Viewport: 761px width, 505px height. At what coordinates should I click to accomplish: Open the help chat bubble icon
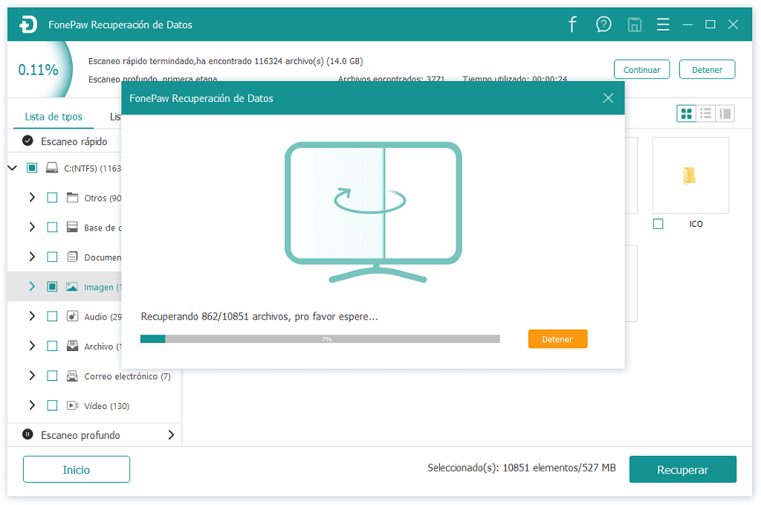(x=603, y=25)
